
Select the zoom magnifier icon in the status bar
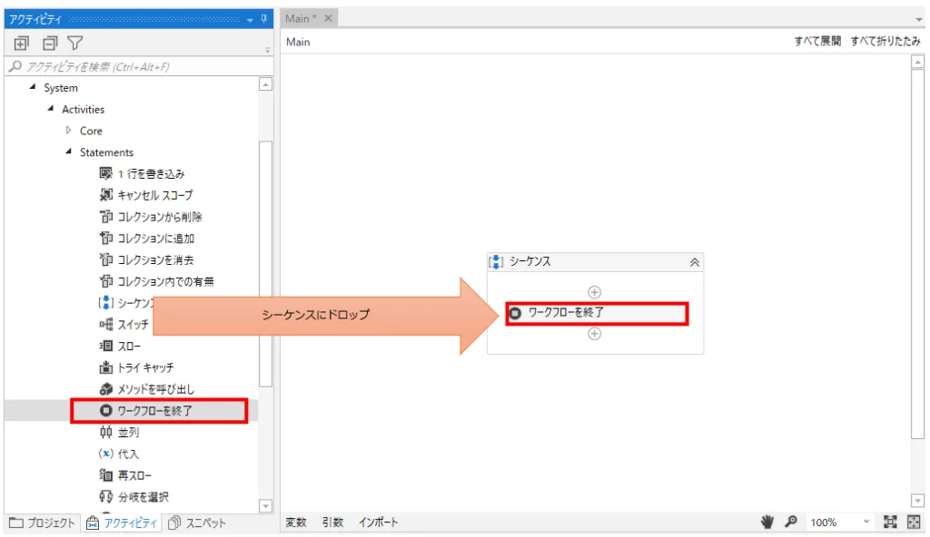pos(789,522)
